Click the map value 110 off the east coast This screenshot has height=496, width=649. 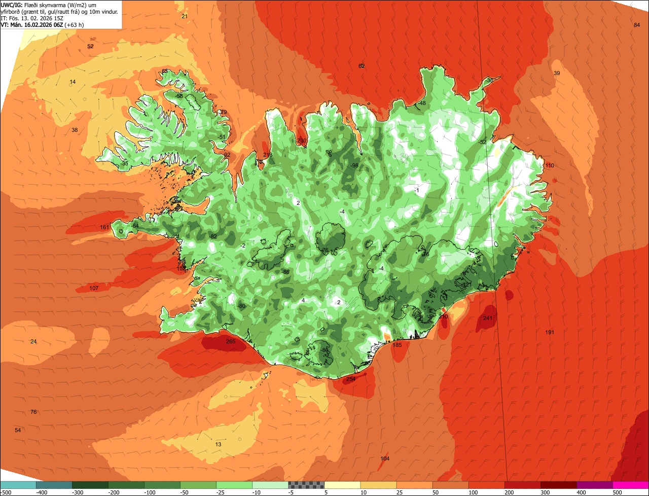click(x=550, y=165)
